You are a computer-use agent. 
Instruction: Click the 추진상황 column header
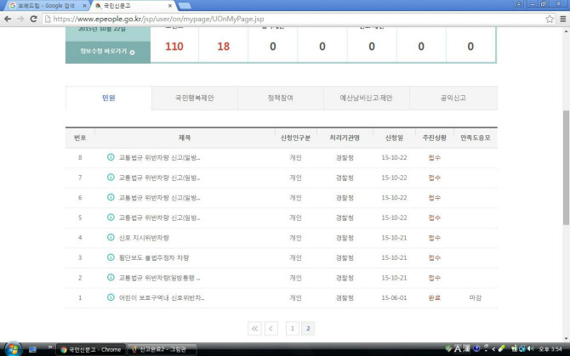tap(435, 138)
